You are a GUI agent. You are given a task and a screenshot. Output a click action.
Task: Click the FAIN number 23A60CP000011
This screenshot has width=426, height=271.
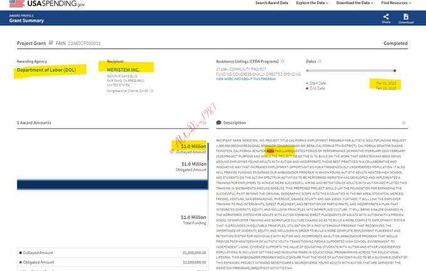point(79,44)
